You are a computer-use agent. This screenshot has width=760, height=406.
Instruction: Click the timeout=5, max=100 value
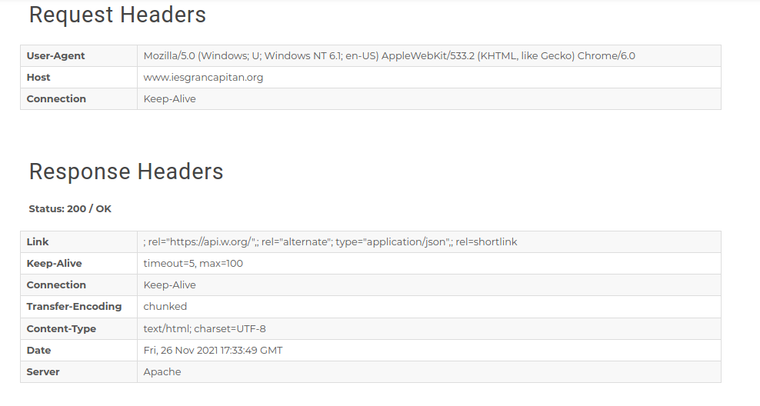tap(193, 264)
